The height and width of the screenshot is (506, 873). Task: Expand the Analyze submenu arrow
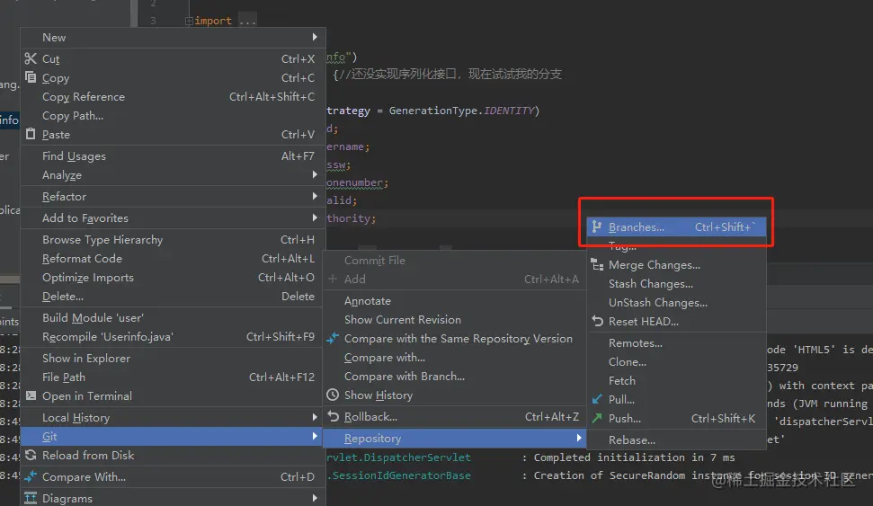(x=315, y=174)
